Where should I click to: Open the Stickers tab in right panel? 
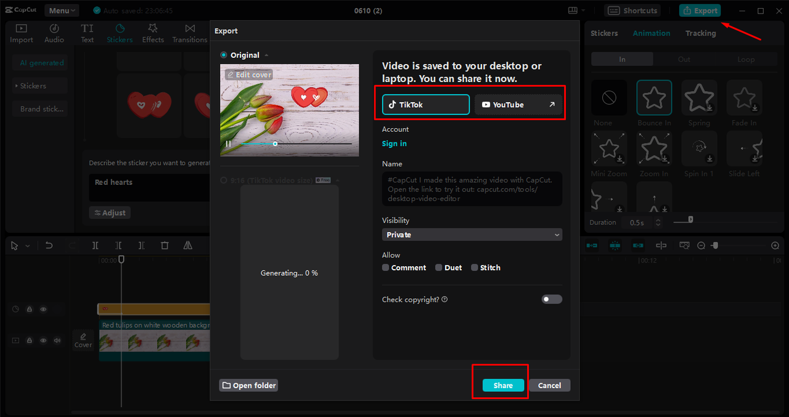[604, 33]
